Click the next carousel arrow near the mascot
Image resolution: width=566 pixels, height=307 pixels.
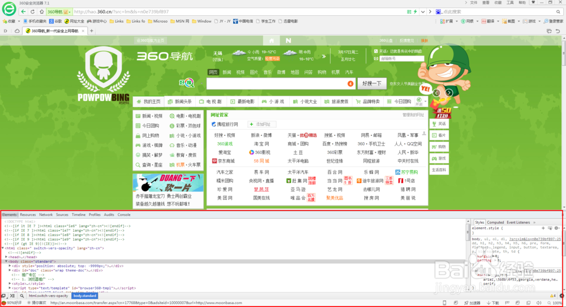pos(449,93)
